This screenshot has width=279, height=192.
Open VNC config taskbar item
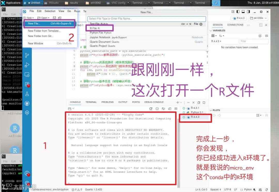point(116,3)
